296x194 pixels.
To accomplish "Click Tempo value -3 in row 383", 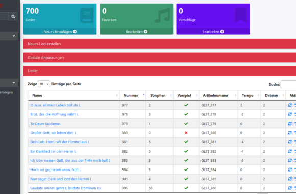I will coord(242,161).
